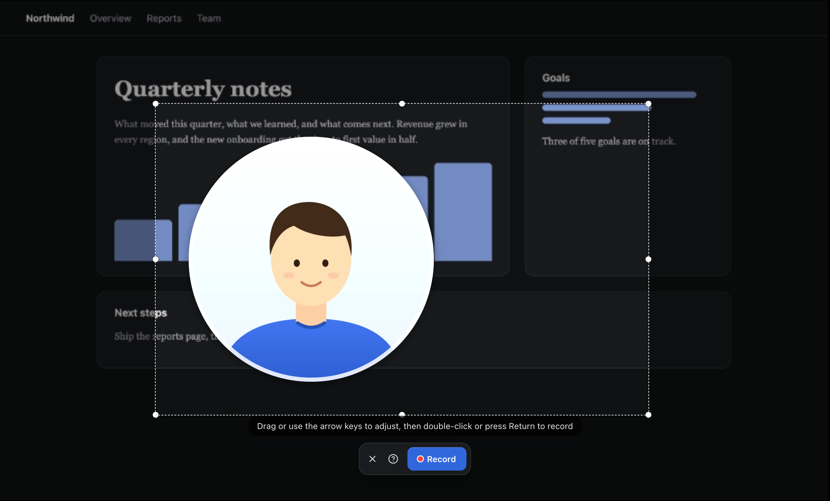Click left-middle handle of selection

coord(156,259)
